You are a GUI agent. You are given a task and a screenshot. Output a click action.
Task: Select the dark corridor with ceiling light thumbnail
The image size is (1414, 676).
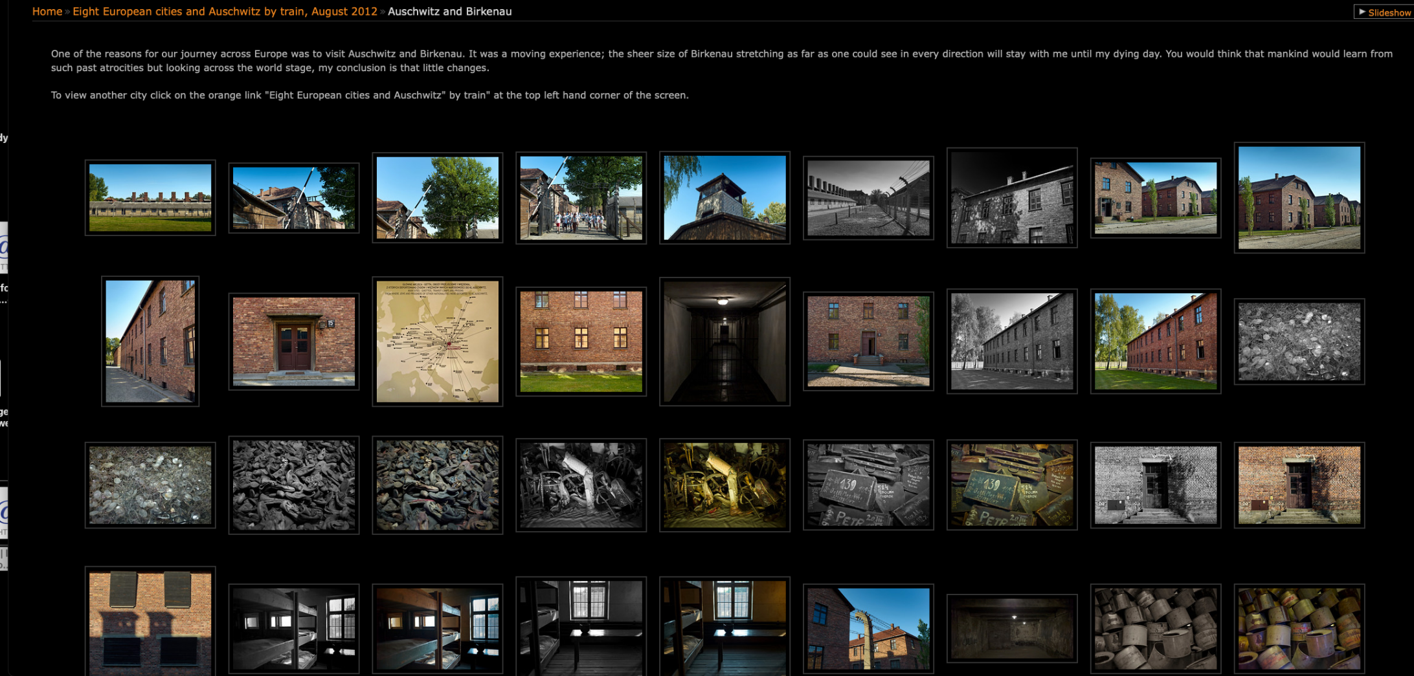pos(724,342)
